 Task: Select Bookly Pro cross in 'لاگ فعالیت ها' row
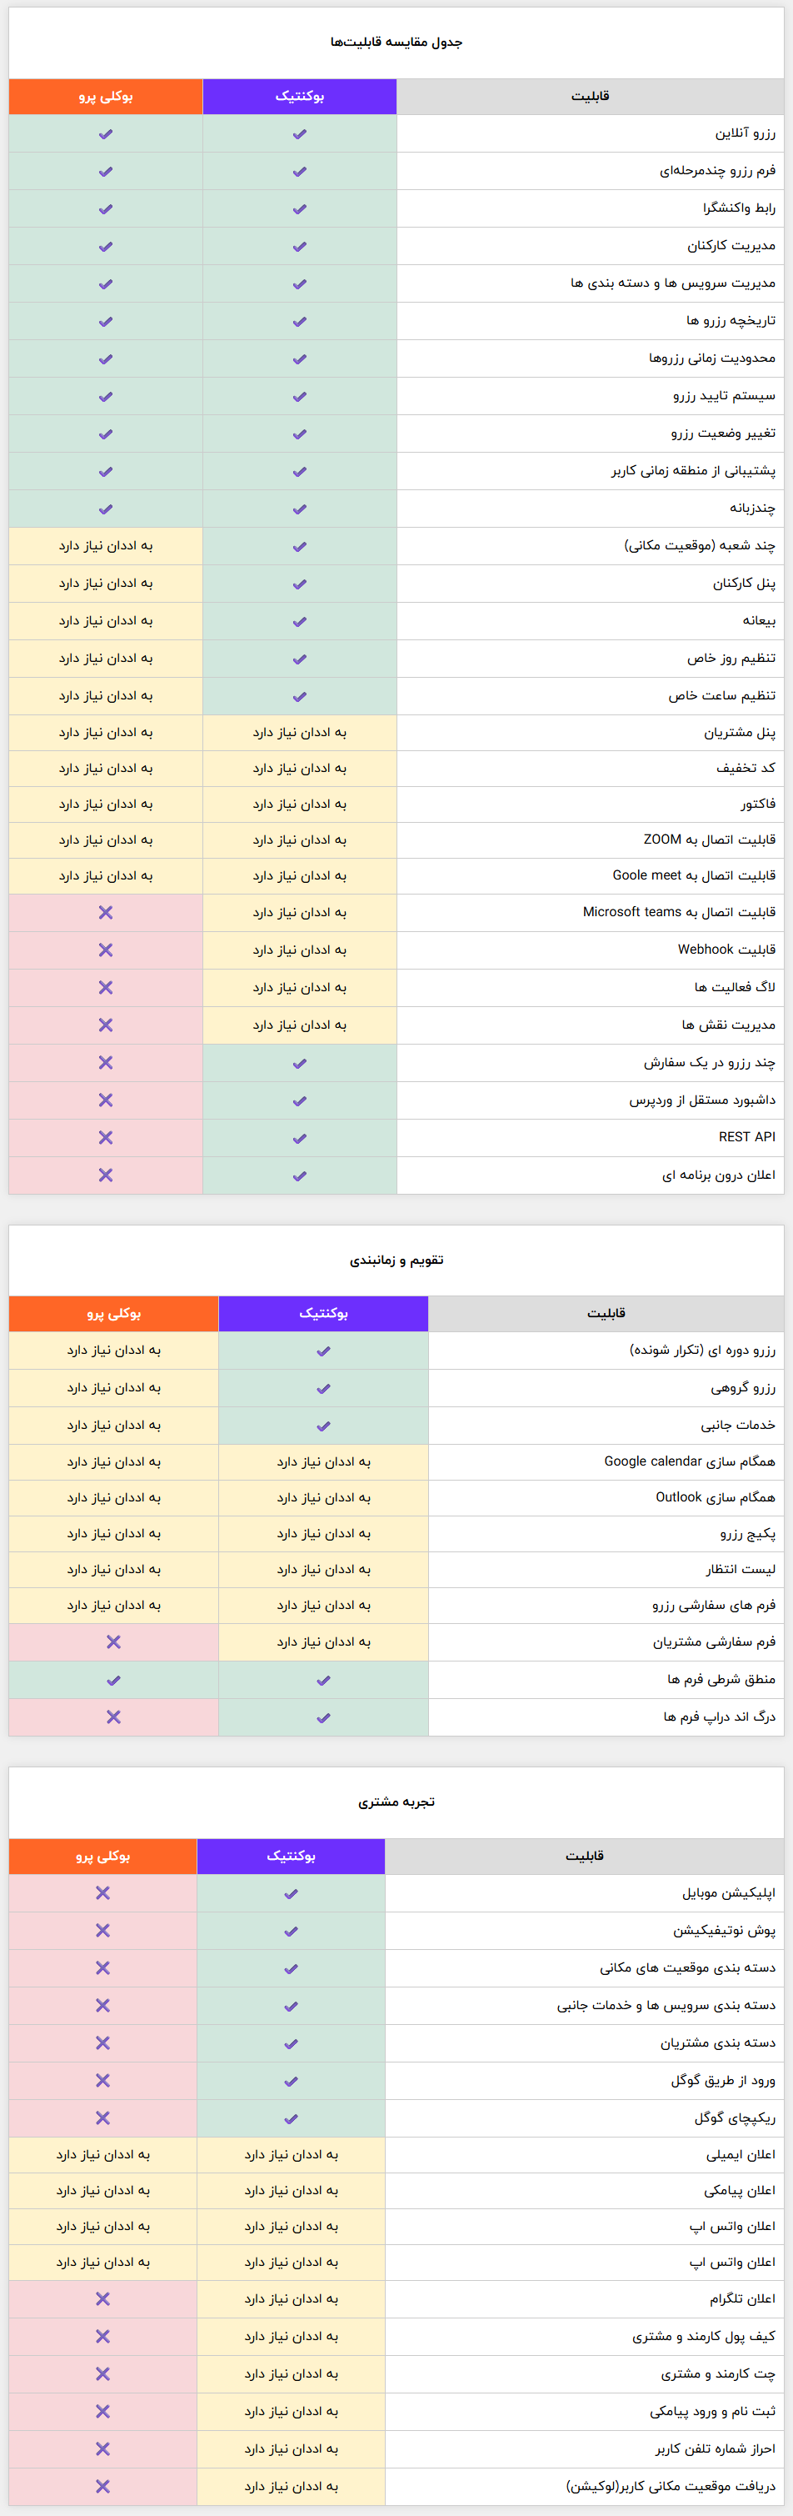pyautogui.click(x=105, y=987)
